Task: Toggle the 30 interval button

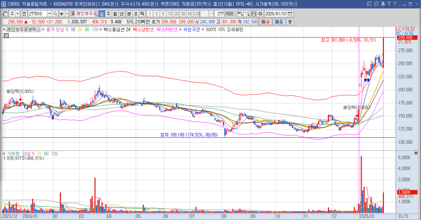Action: [183, 14]
